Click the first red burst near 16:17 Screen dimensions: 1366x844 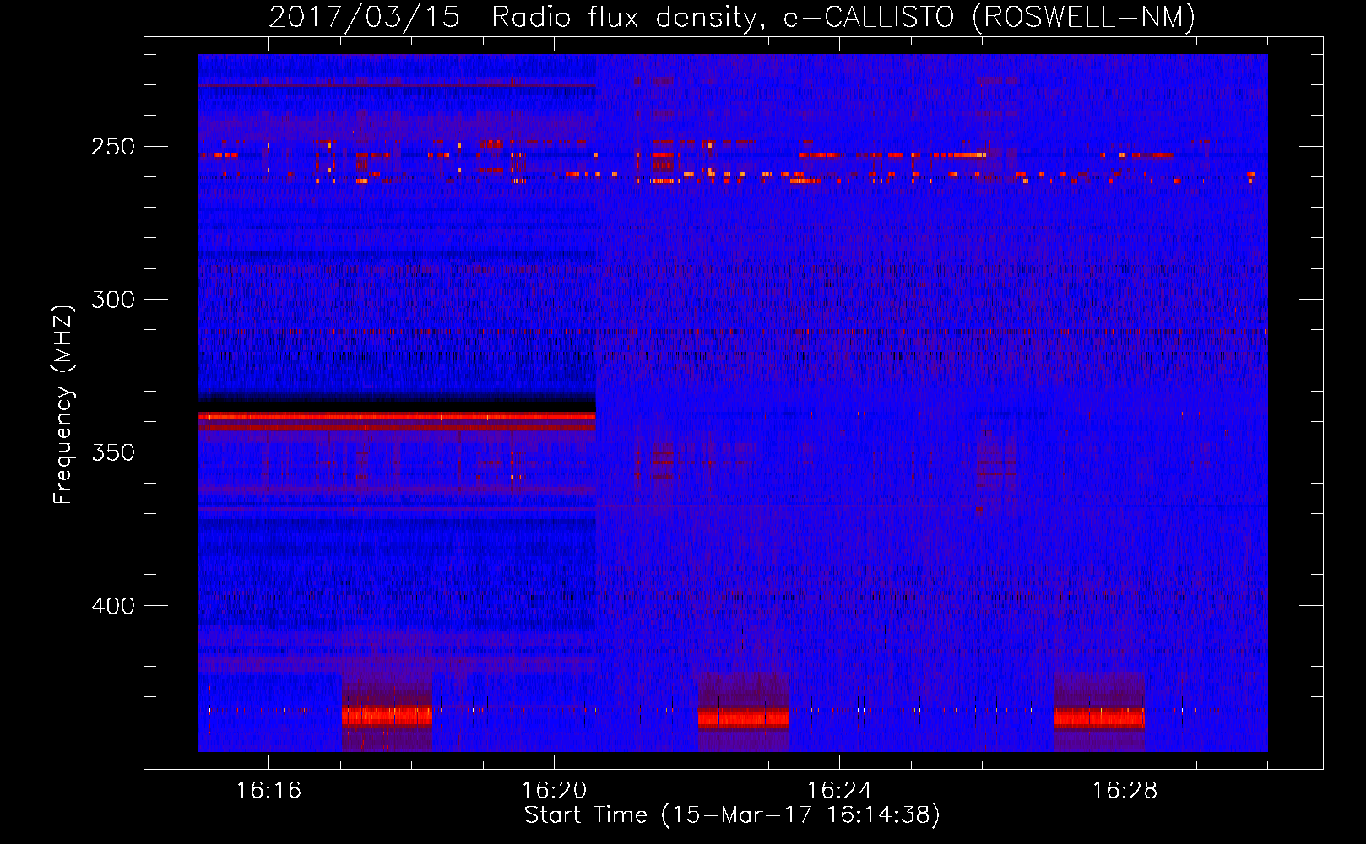387,717
